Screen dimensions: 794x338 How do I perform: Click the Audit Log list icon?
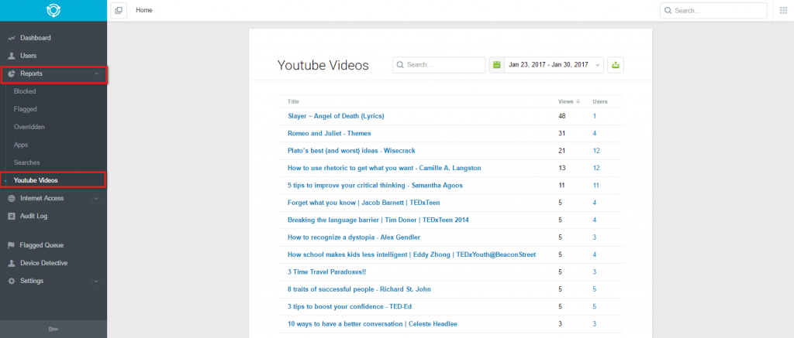click(12, 217)
